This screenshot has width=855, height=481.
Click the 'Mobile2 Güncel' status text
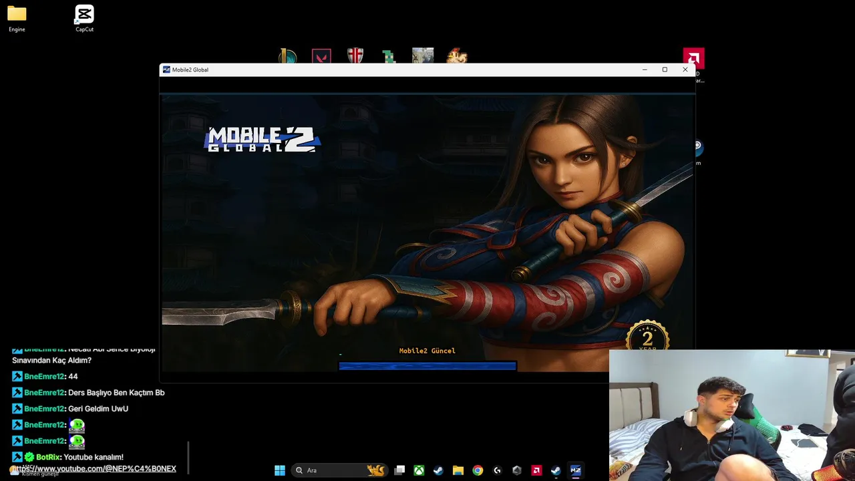427,351
